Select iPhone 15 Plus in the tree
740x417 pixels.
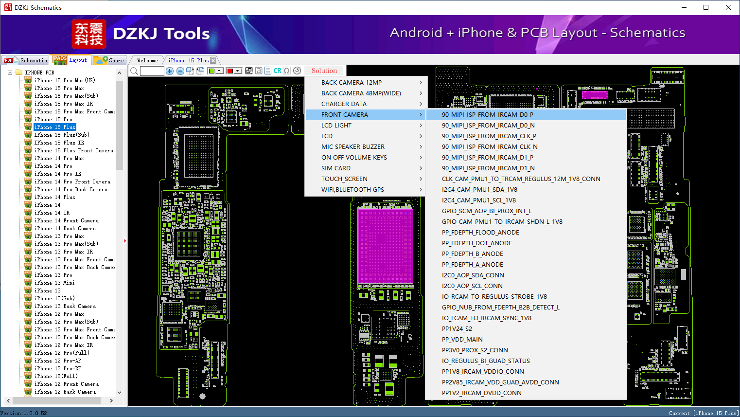[x=54, y=127]
